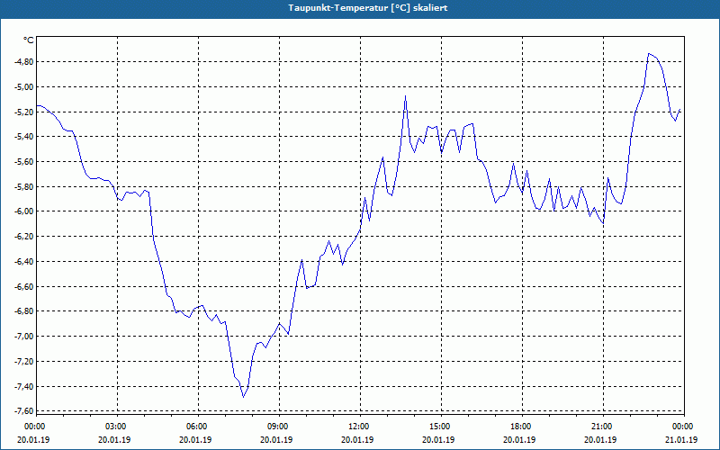Select the 12:00 time label
Image resolution: width=720 pixels, height=450 pixels.
pyautogui.click(x=360, y=427)
